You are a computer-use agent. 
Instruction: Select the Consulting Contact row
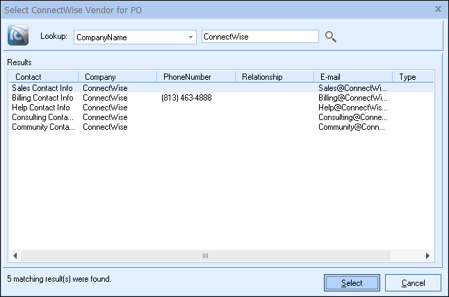pos(42,117)
